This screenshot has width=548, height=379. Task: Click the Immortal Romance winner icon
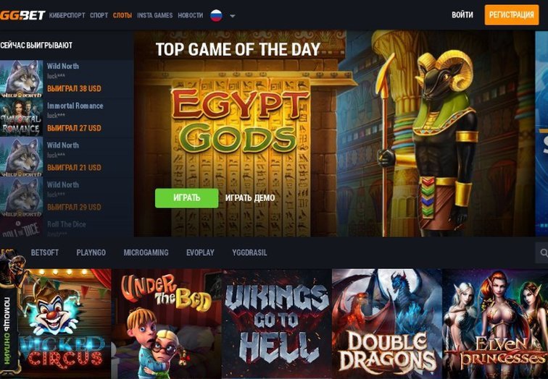[21, 118]
